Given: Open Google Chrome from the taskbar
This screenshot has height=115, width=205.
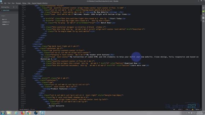Looking at the screenshot, I should click(29, 113).
